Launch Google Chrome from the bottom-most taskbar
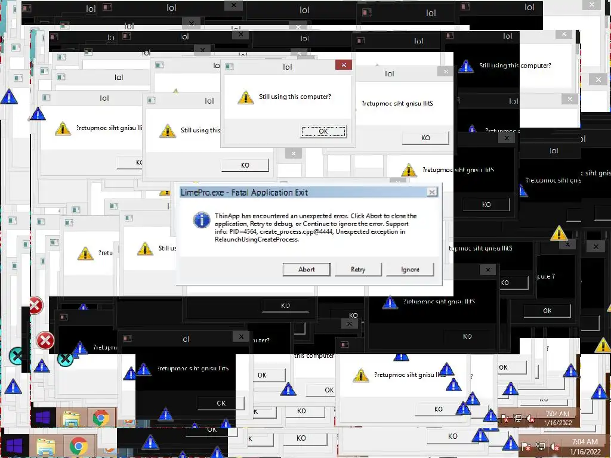This screenshot has height=458, width=611. (x=79, y=446)
